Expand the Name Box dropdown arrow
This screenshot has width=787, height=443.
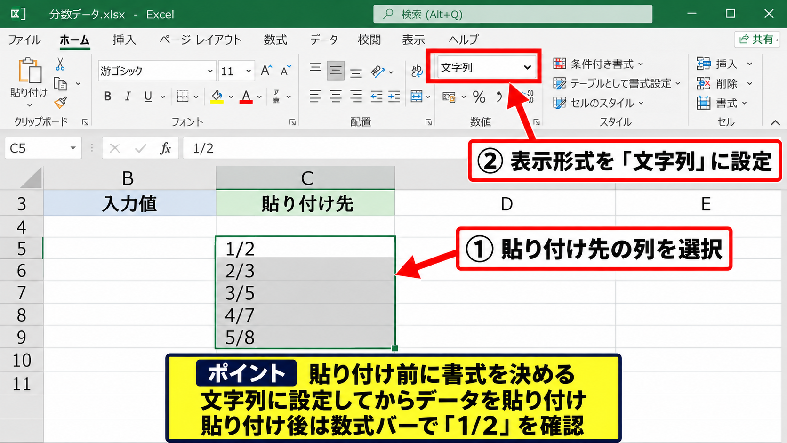click(73, 148)
